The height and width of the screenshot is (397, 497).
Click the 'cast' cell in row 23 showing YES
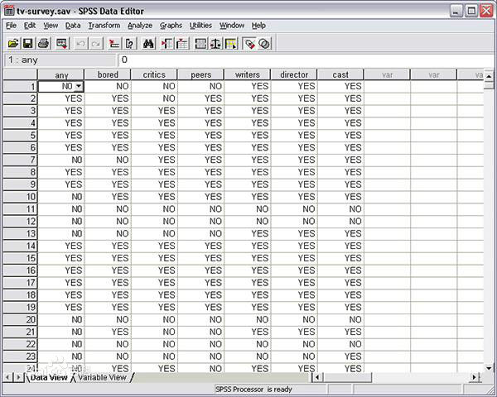pos(340,356)
